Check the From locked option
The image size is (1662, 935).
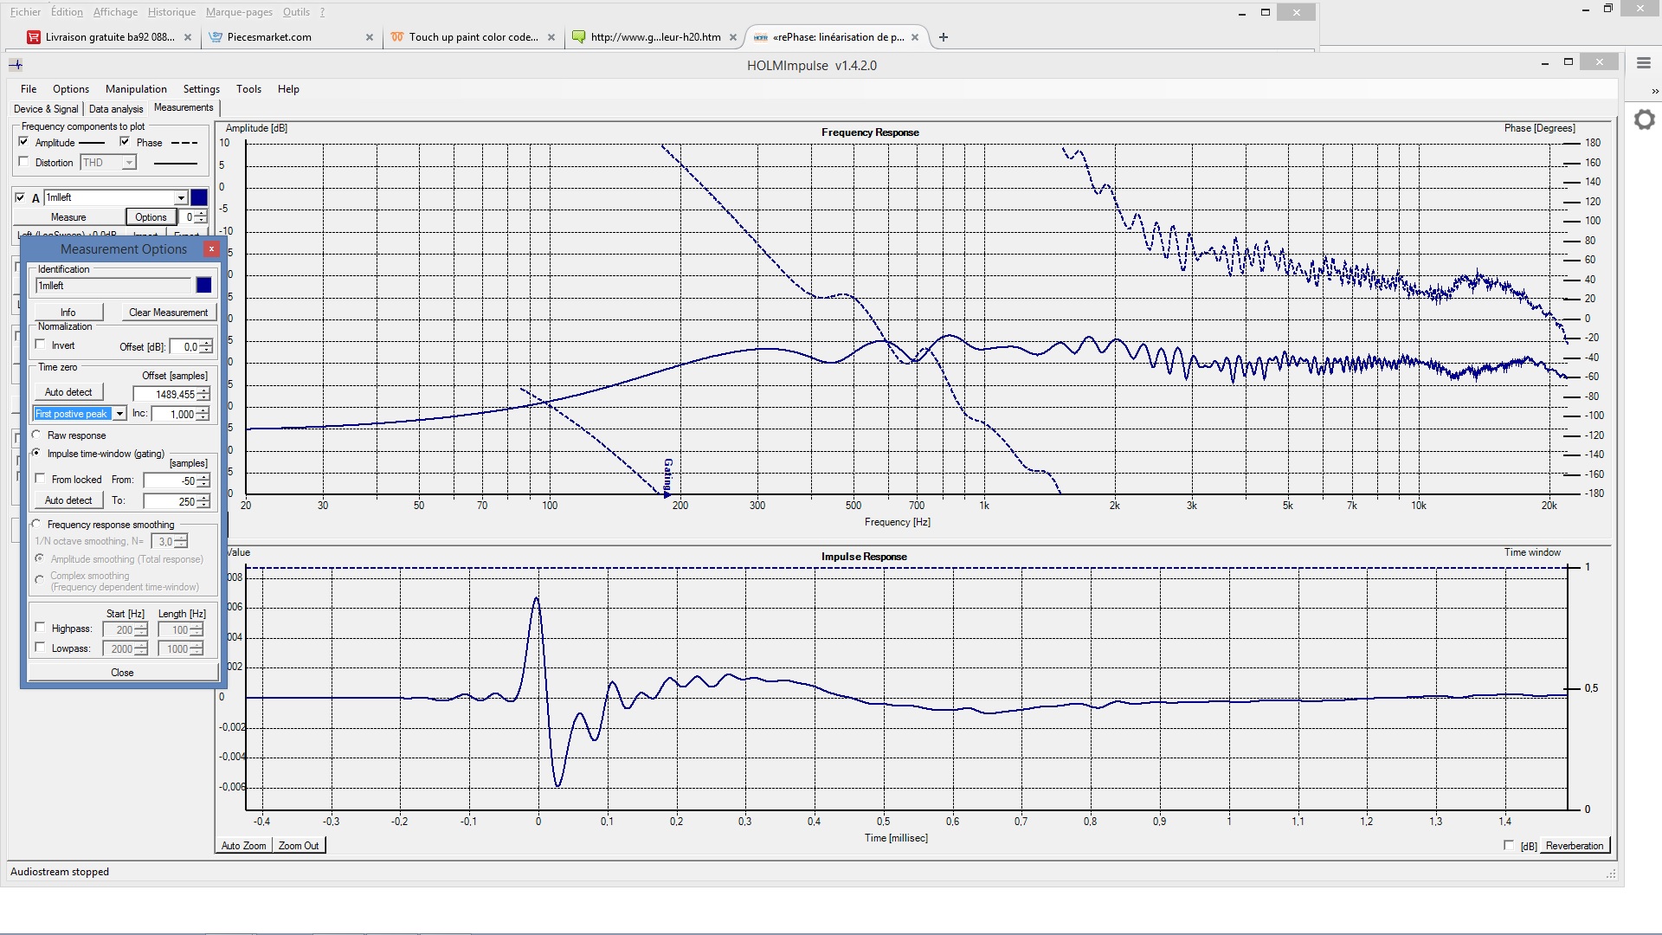point(40,479)
